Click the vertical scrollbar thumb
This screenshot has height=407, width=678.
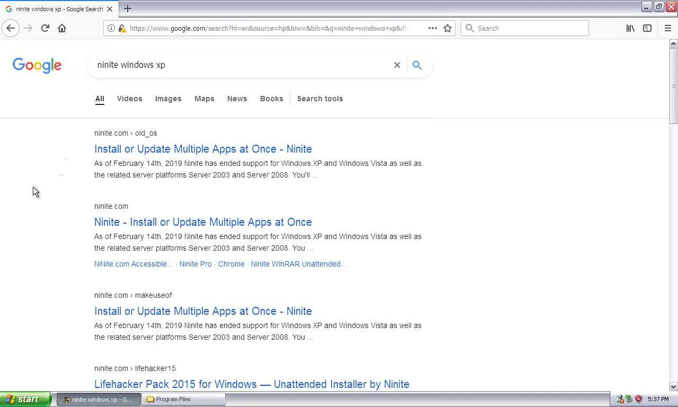tap(674, 86)
